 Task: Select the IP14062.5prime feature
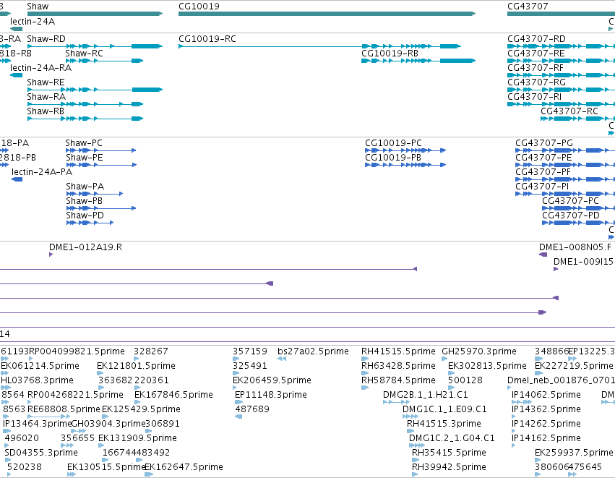coord(522,402)
